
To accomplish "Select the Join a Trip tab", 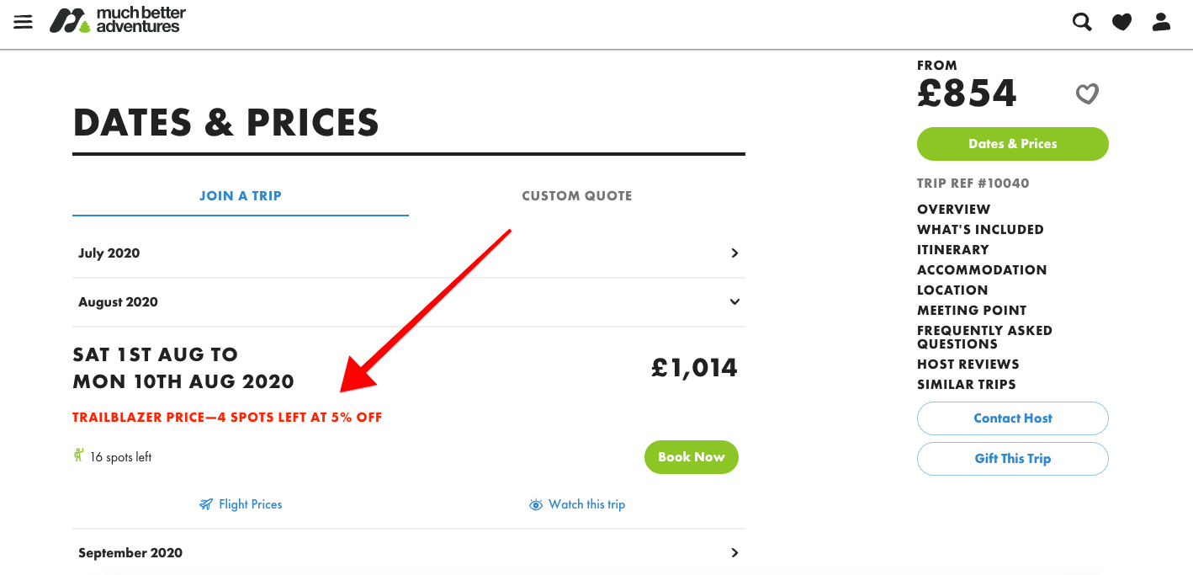I will coord(241,195).
